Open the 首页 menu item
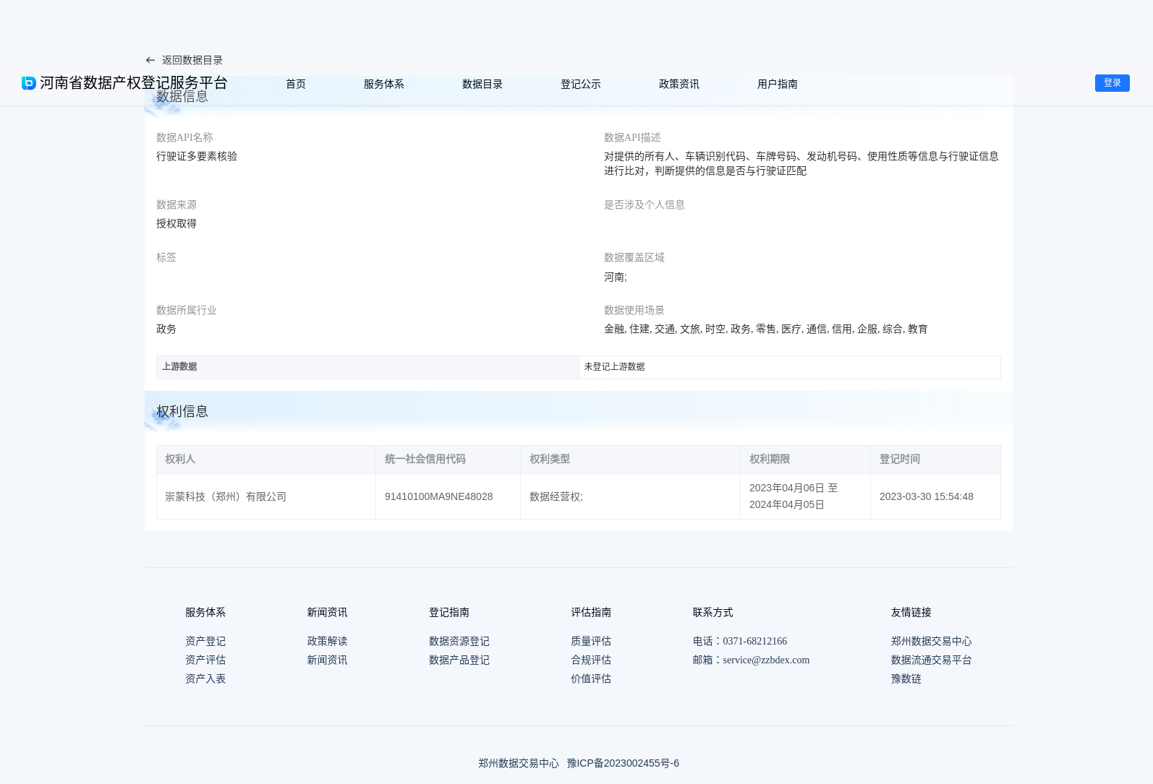The width and height of the screenshot is (1153, 784). point(296,84)
